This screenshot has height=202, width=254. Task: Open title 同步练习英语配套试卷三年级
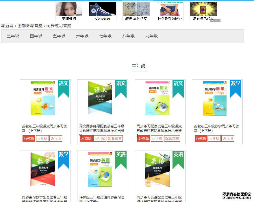tap(159, 199)
